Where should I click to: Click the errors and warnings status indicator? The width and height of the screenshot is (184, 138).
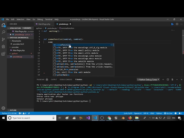point(22,113)
